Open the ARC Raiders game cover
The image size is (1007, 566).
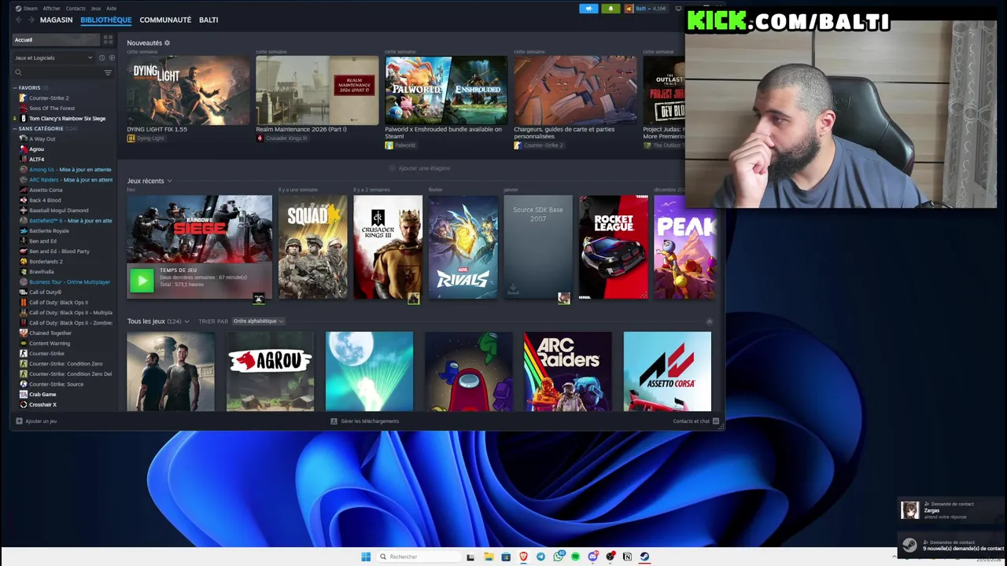[568, 371]
